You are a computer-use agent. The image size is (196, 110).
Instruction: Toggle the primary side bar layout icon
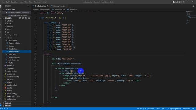coord(174,2)
